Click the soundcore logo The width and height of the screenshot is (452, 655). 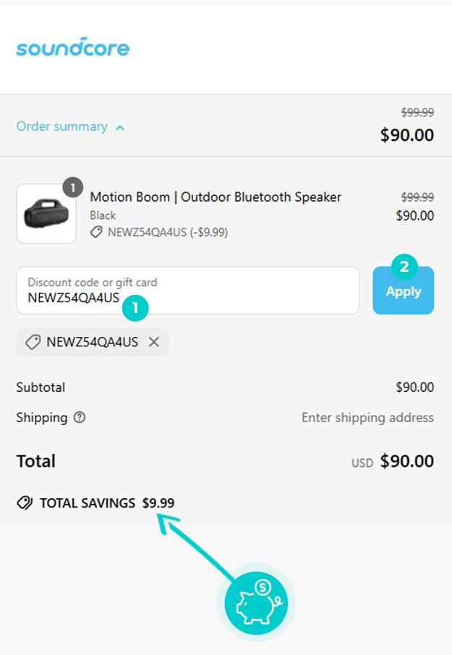tap(73, 47)
